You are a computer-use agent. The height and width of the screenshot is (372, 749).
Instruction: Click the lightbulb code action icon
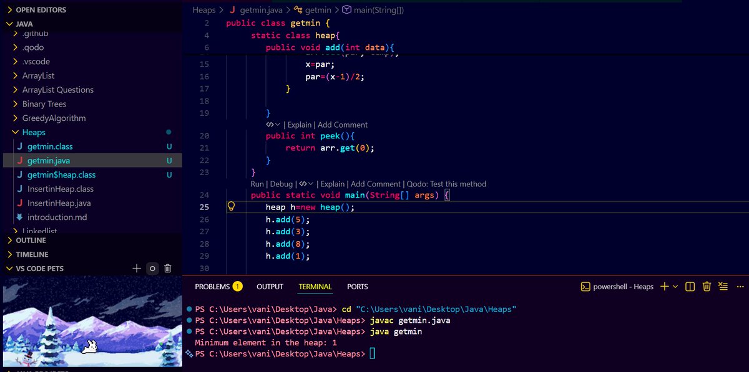click(230, 207)
